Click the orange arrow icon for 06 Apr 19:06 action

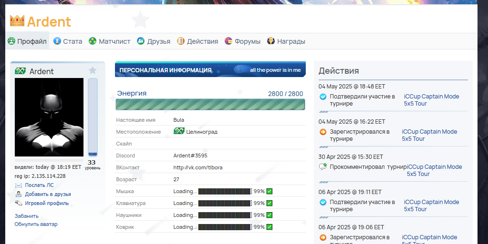[x=323, y=237]
